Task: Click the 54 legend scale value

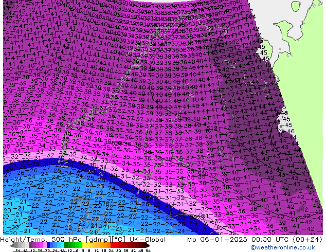Action: coord(148,251)
